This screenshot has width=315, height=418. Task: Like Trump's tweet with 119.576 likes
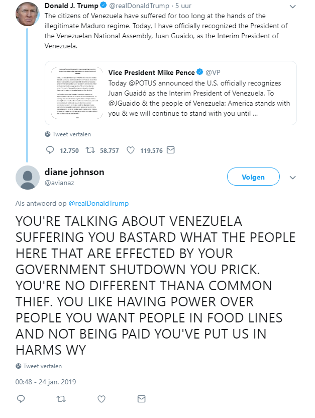(131, 150)
